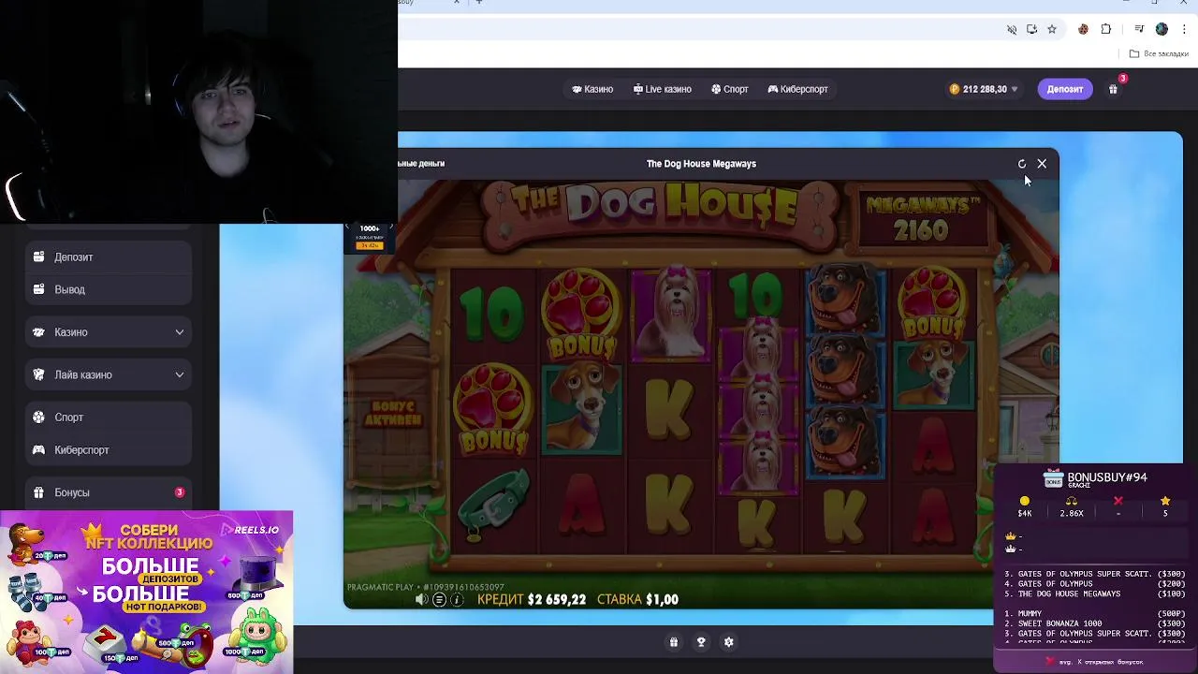This screenshot has width=1198, height=674.
Task: Open the slot game menu icon
Action: pos(439,599)
